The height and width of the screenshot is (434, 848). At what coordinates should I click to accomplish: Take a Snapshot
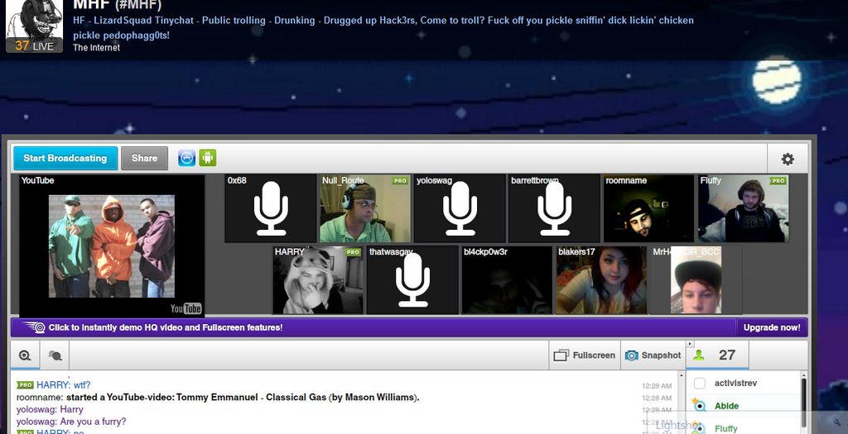click(x=653, y=355)
